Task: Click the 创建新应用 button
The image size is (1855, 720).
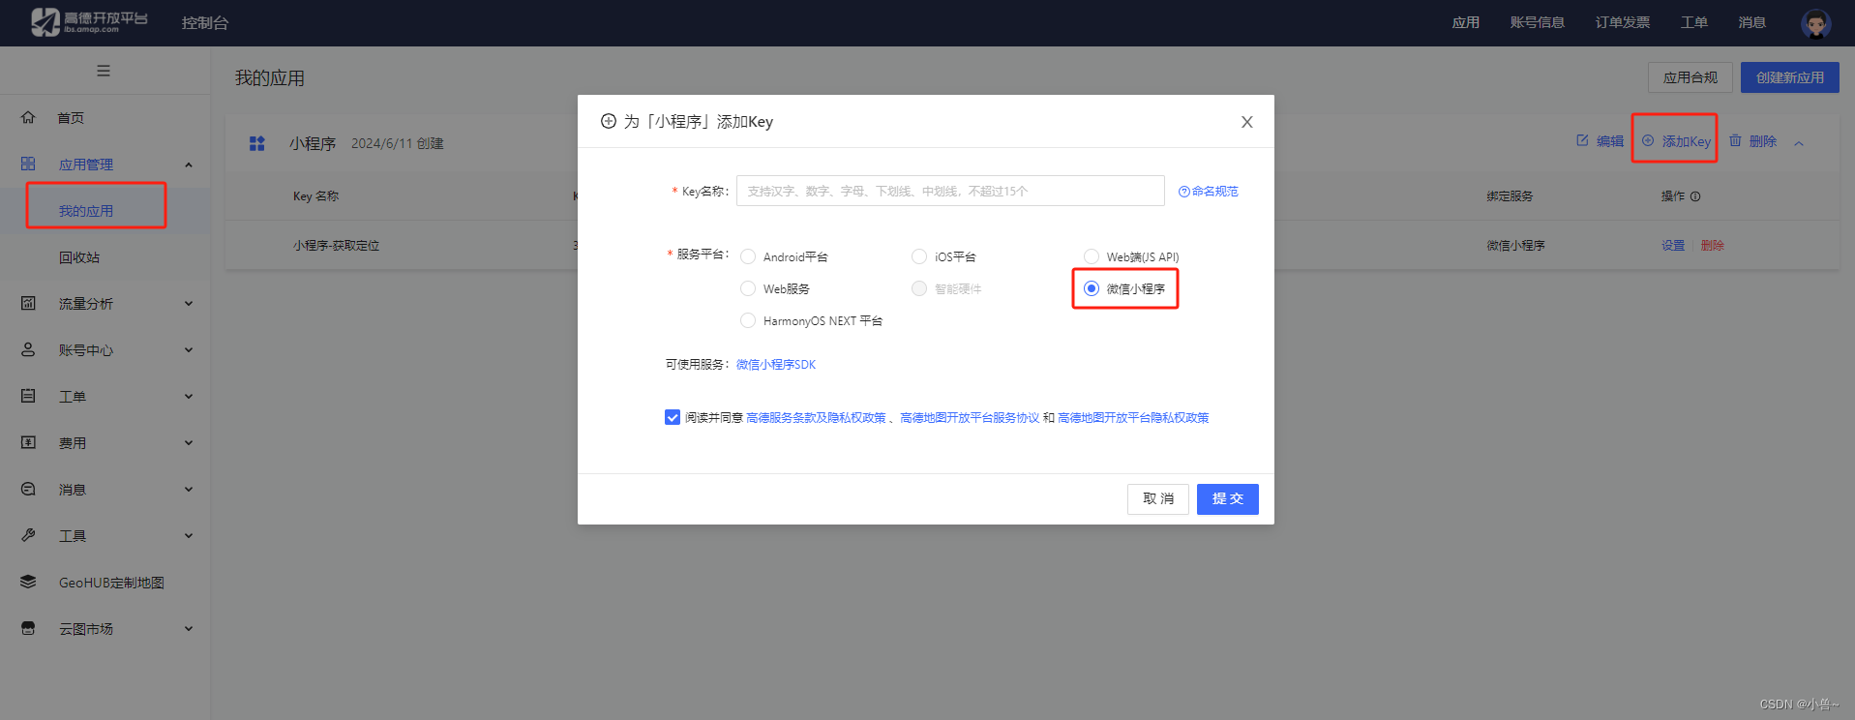Action: pos(1790,77)
